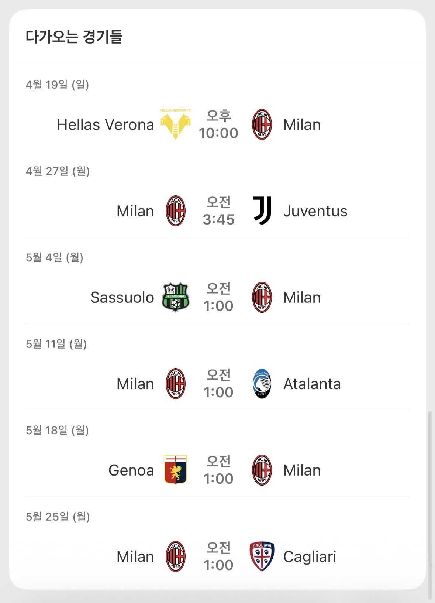
Task: Click the Genoa club crest
Action: 176,470
